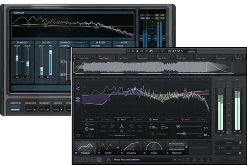Image resolution: width=247 pixels, height=165 pixels.
Task: Skip to previous track in the transport
Action: (128, 51)
